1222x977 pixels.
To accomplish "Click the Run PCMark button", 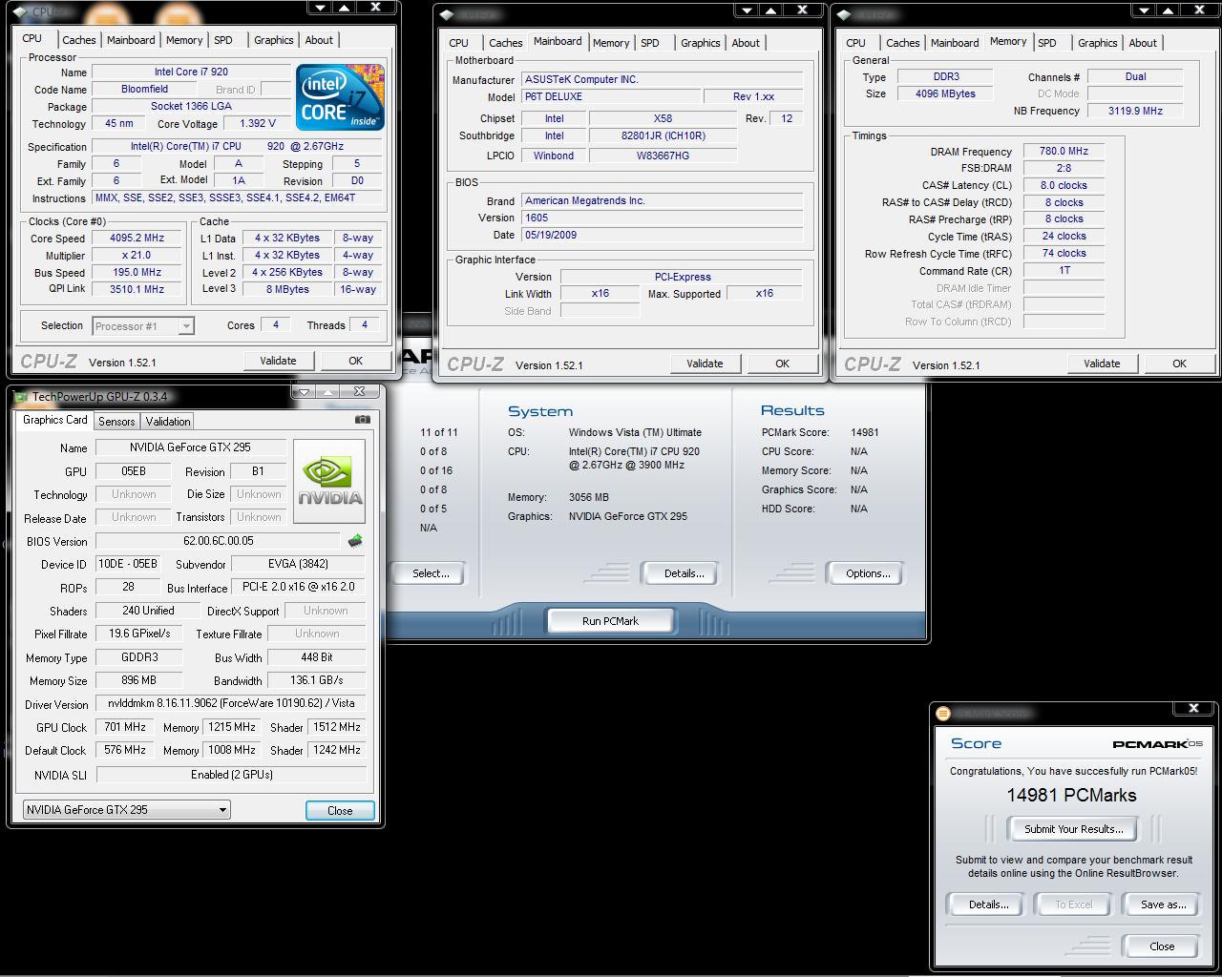I will click(610, 621).
